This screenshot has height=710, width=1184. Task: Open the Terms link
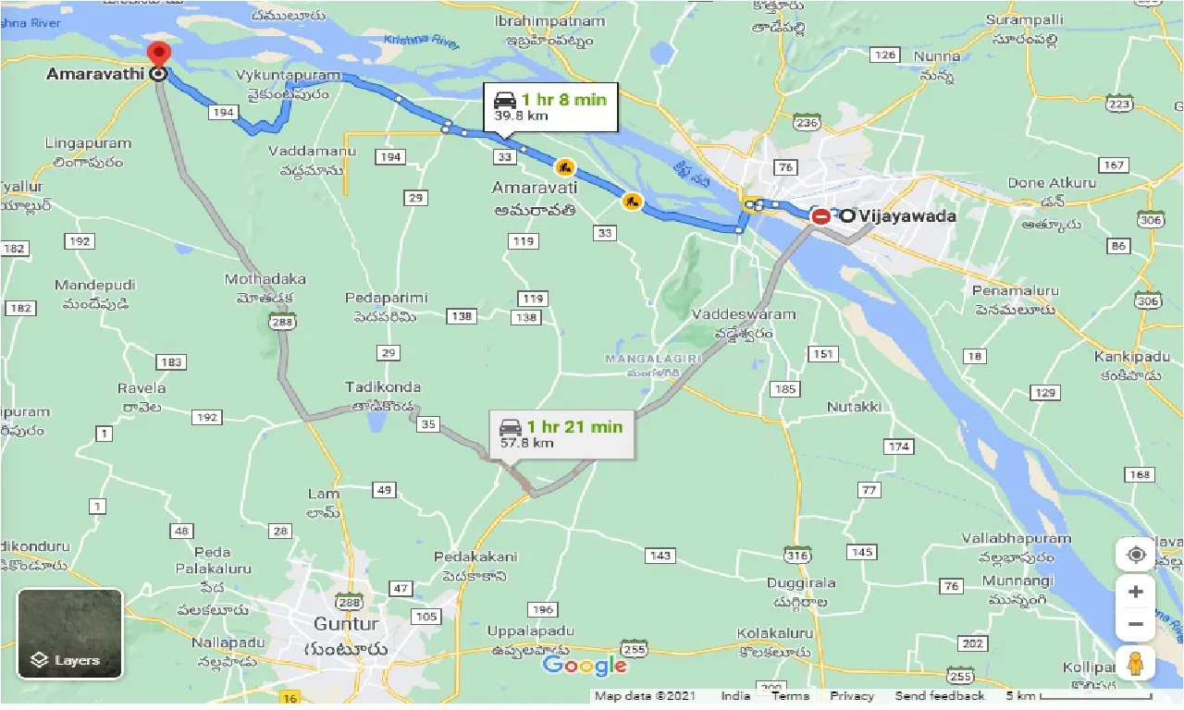click(790, 696)
